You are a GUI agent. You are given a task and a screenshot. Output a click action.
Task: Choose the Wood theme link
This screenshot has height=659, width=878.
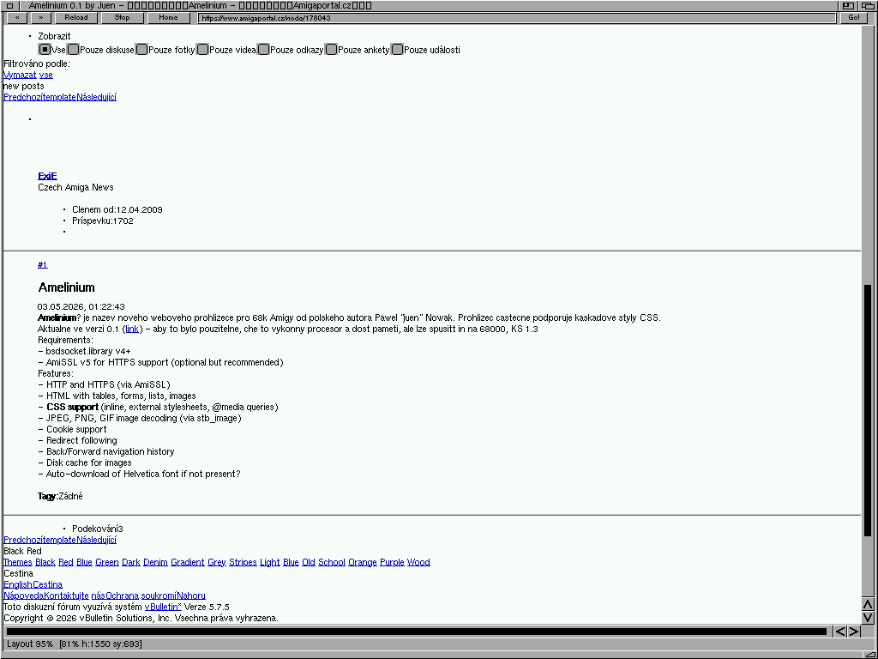418,562
